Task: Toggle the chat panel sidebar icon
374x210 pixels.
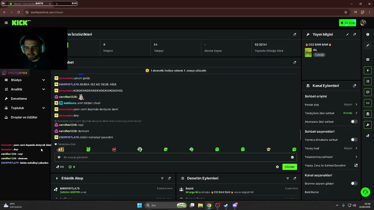Action: 368,92
